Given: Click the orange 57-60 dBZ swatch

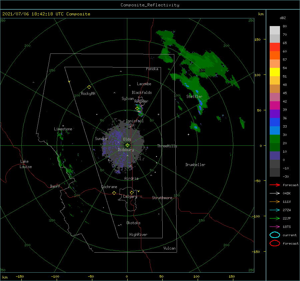Looking at the screenshot, I should coord(275,55).
